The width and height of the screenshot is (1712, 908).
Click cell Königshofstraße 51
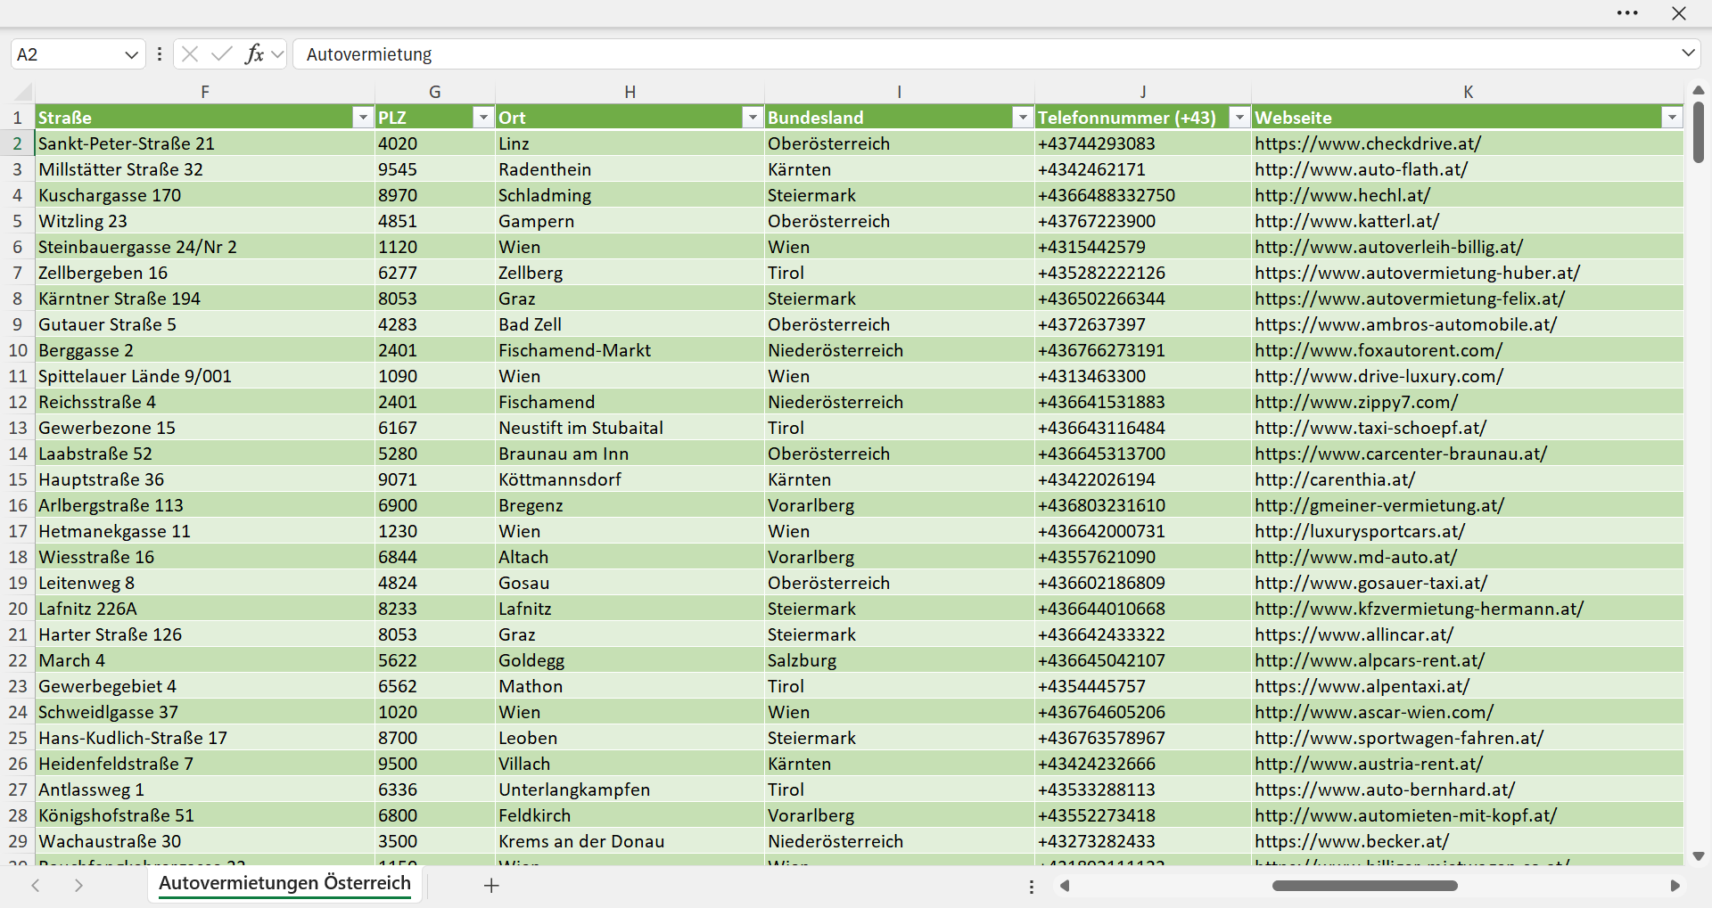coord(205,815)
